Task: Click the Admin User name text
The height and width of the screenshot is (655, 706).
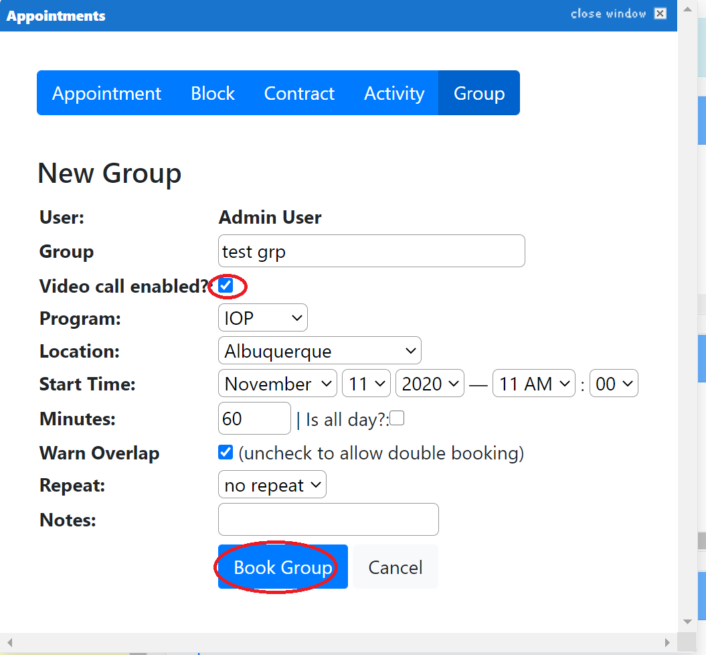Action: [x=270, y=217]
